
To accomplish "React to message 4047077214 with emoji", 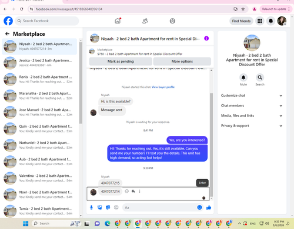I will coord(127,191).
